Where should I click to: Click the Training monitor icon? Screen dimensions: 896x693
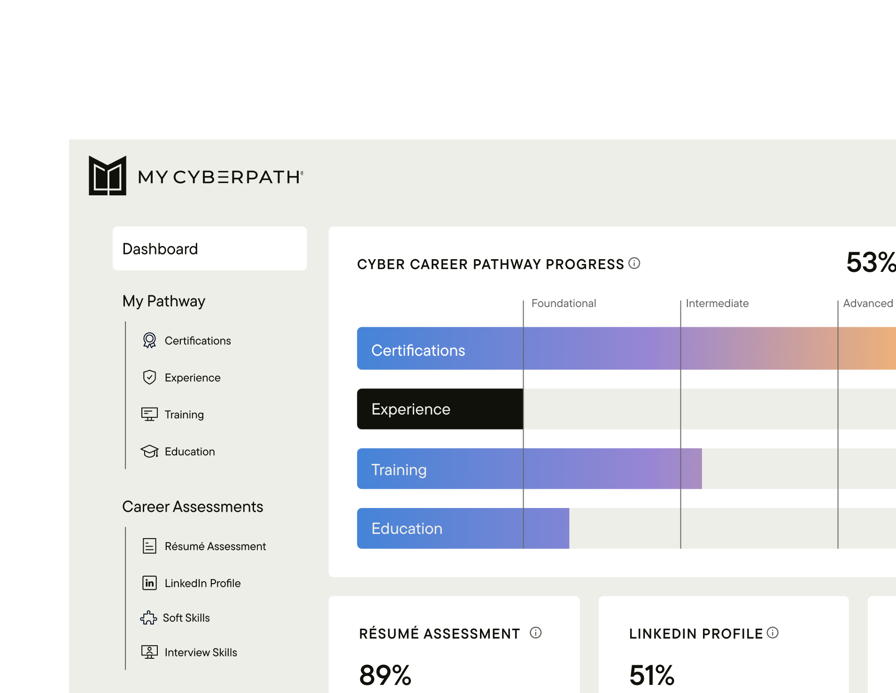(149, 414)
